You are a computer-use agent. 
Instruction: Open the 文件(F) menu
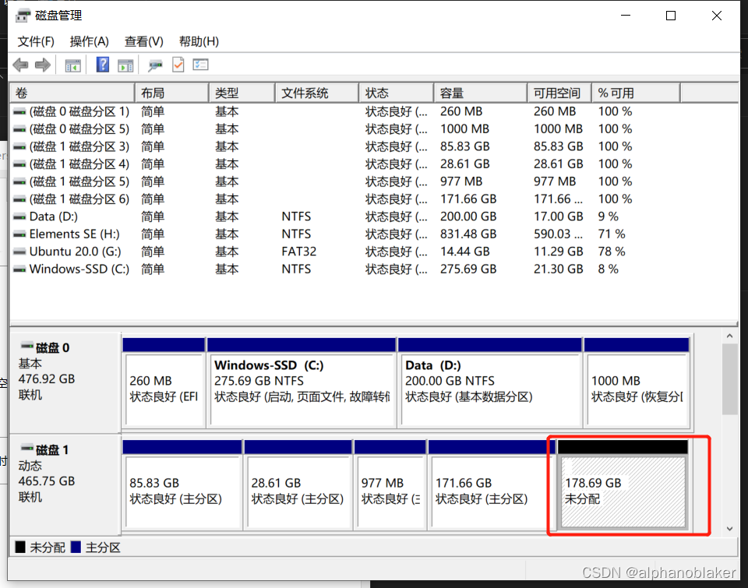[36, 41]
